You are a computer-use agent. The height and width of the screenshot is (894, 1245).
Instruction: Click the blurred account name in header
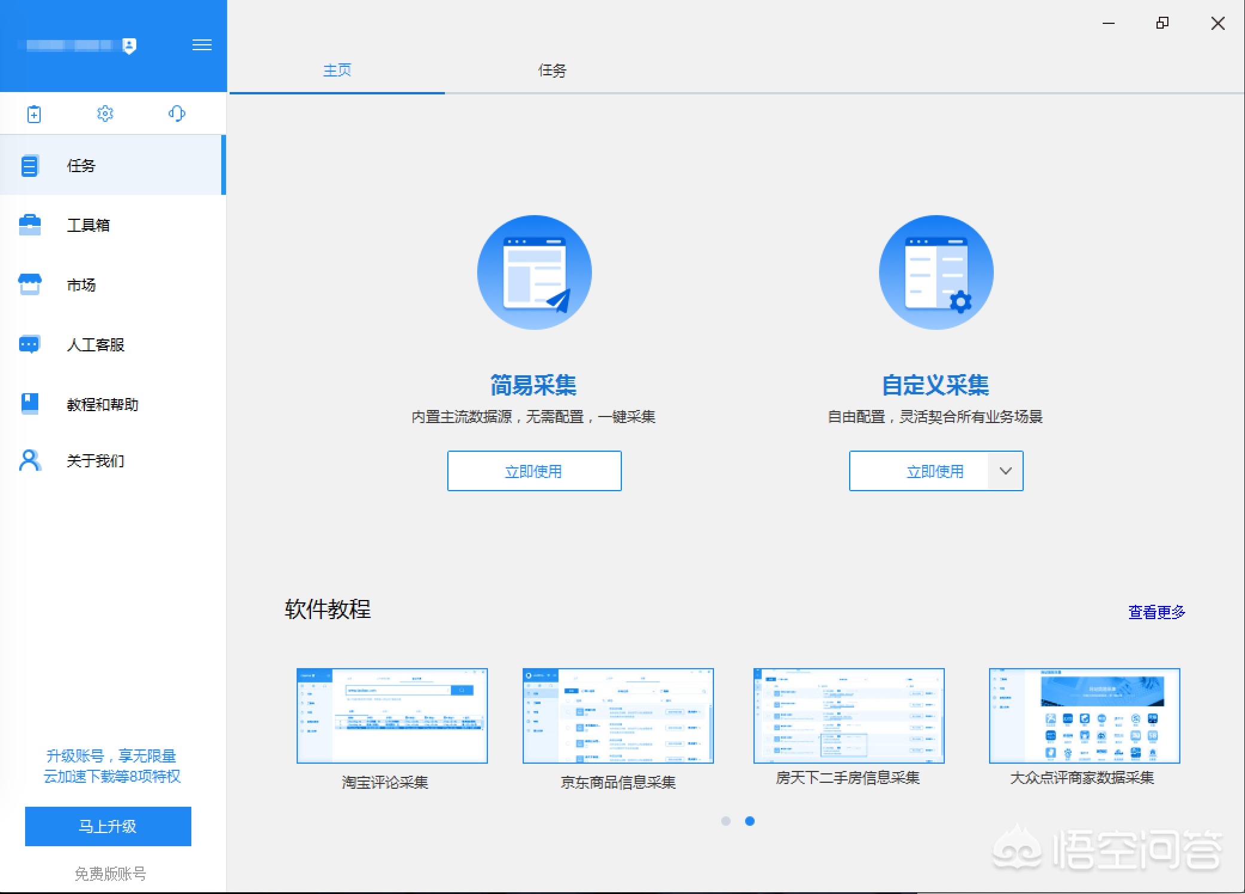click(69, 45)
